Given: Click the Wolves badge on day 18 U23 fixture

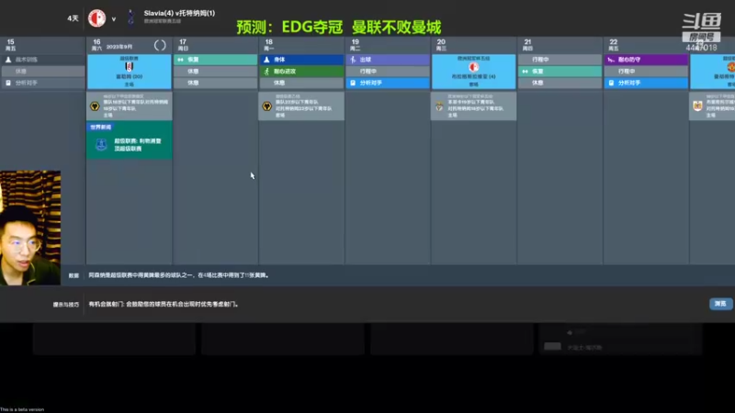Looking at the screenshot, I should click(267, 106).
